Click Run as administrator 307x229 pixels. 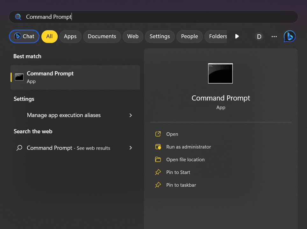pyautogui.click(x=188, y=147)
